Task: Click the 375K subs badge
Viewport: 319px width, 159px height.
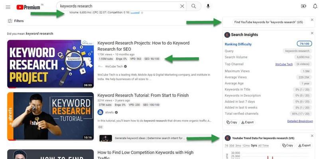Action: pos(105,105)
